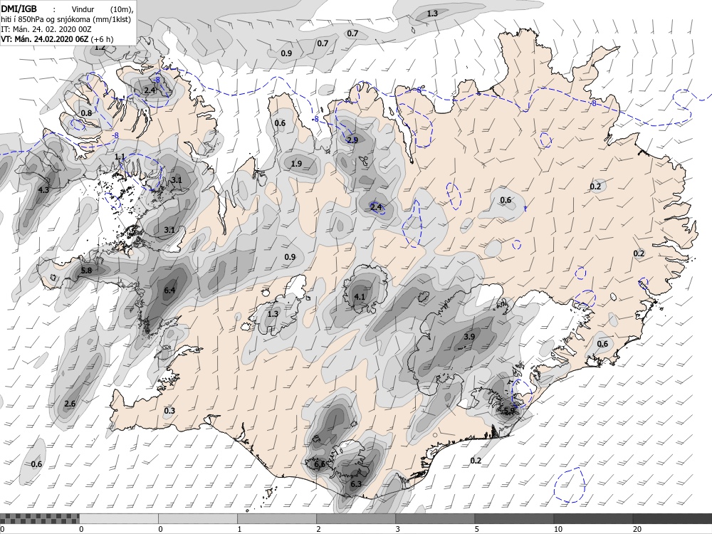The height and width of the screenshot is (534, 712).
Task: Click the 5.9 snowfall value
Action: (510, 411)
